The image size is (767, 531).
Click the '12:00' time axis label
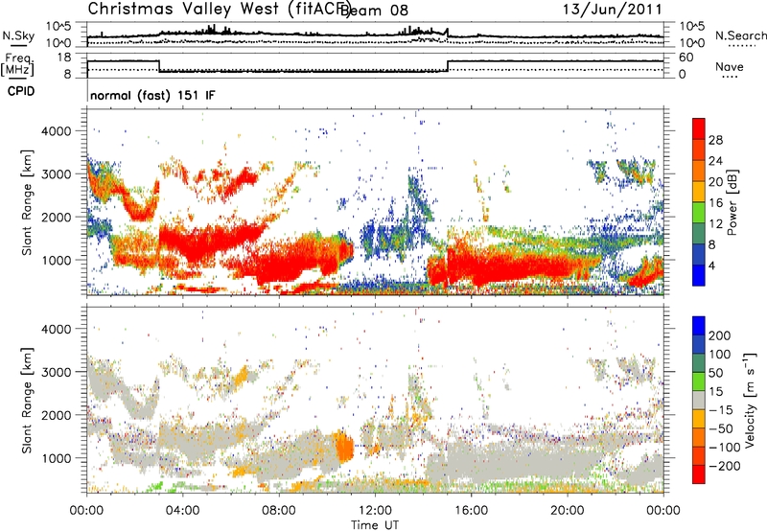(375, 511)
